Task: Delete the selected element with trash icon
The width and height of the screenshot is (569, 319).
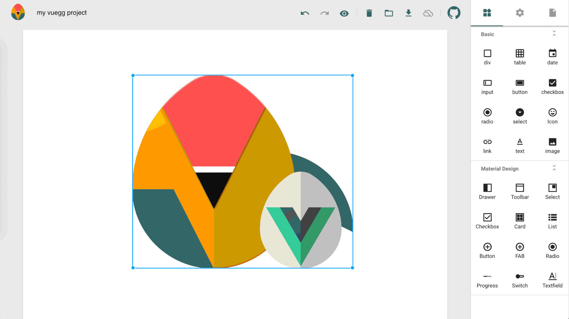Action: [369, 13]
